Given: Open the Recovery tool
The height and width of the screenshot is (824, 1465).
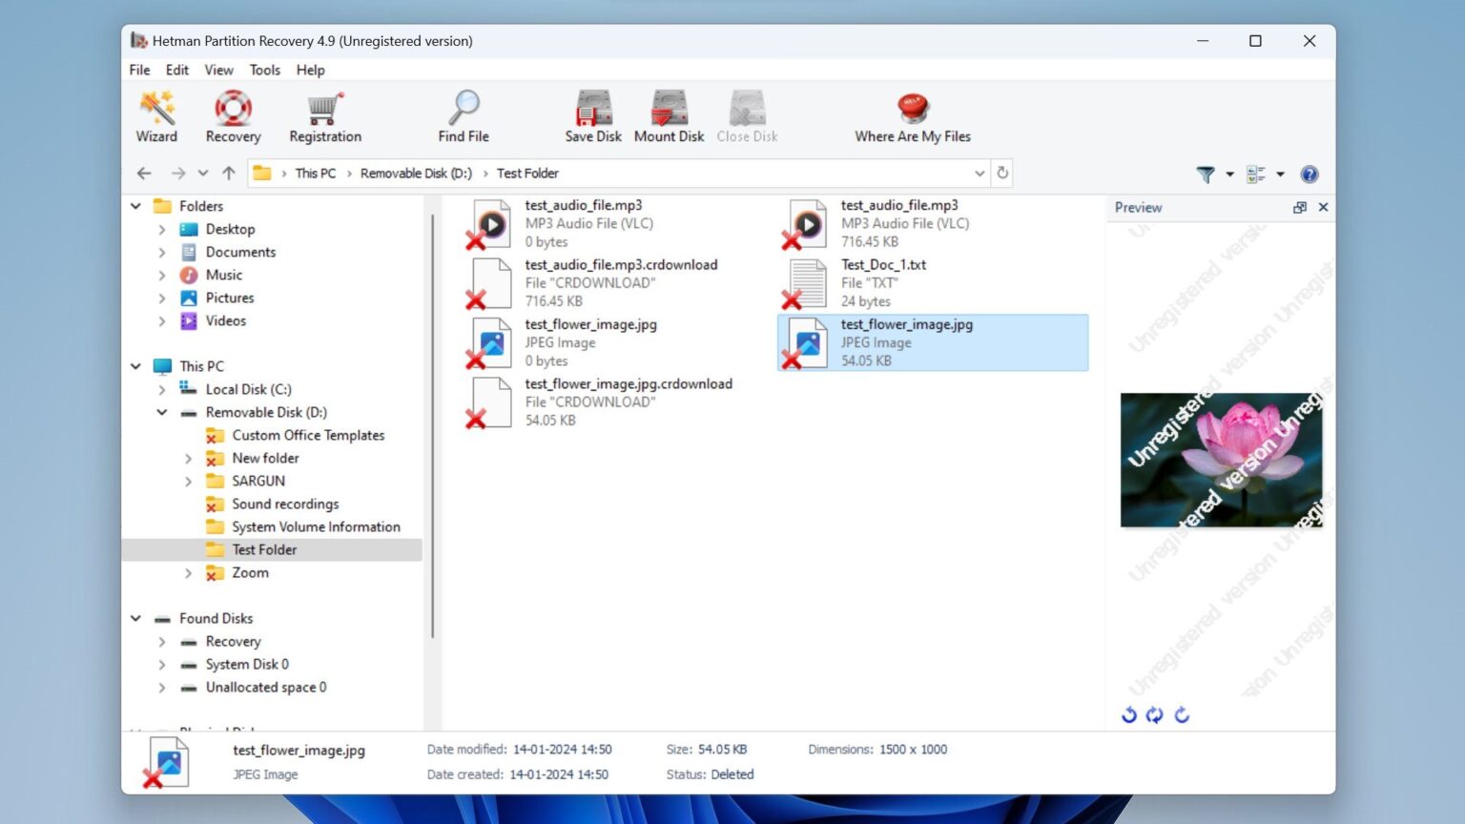Looking at the screenshot, I should 232,114.
